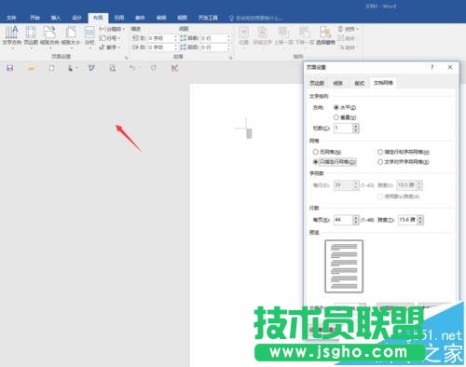Click the Save floppy-disk icon in the toolbar
466x367 pixels.
pos(10,68)
